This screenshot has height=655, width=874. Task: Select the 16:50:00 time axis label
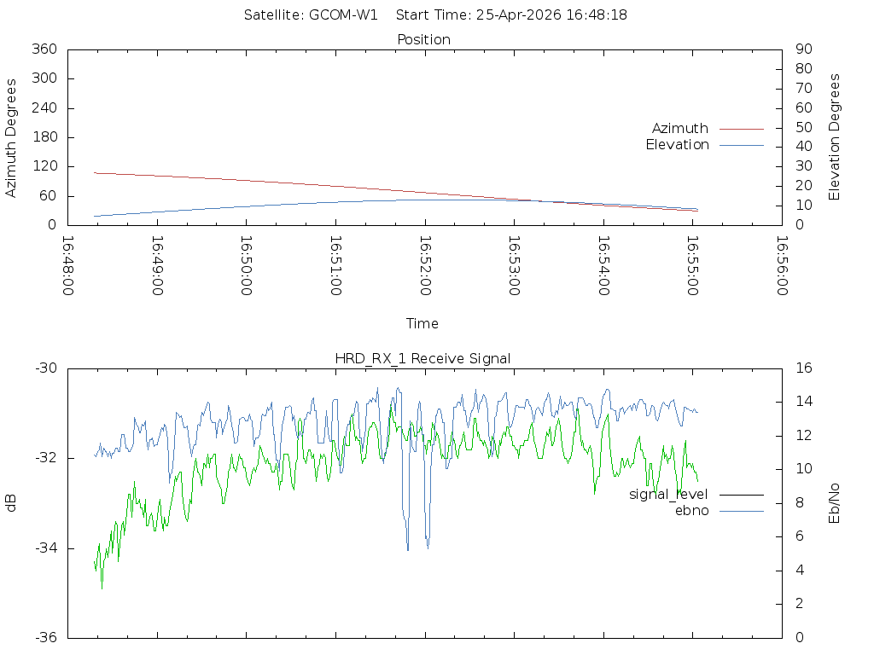[x=247, y=266]
